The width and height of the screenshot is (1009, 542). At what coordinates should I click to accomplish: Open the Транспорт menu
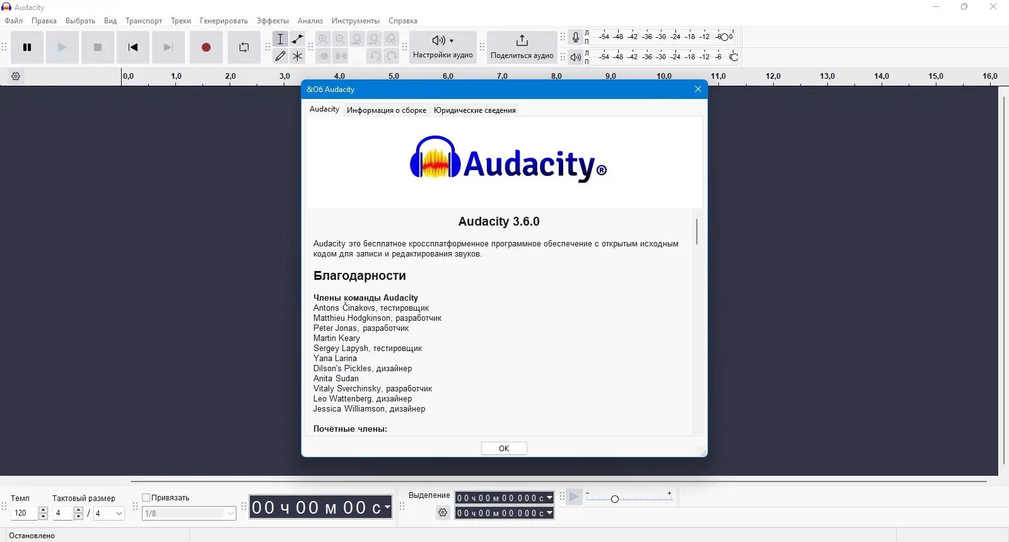[x=144, y=21]
